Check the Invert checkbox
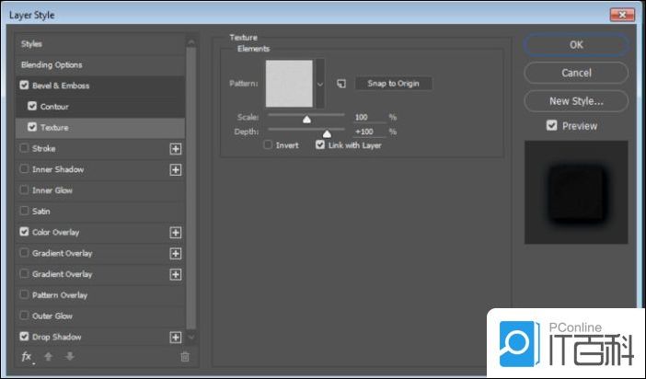The height and width of the screenshot is (379, 646). click(x=268, y=144)
